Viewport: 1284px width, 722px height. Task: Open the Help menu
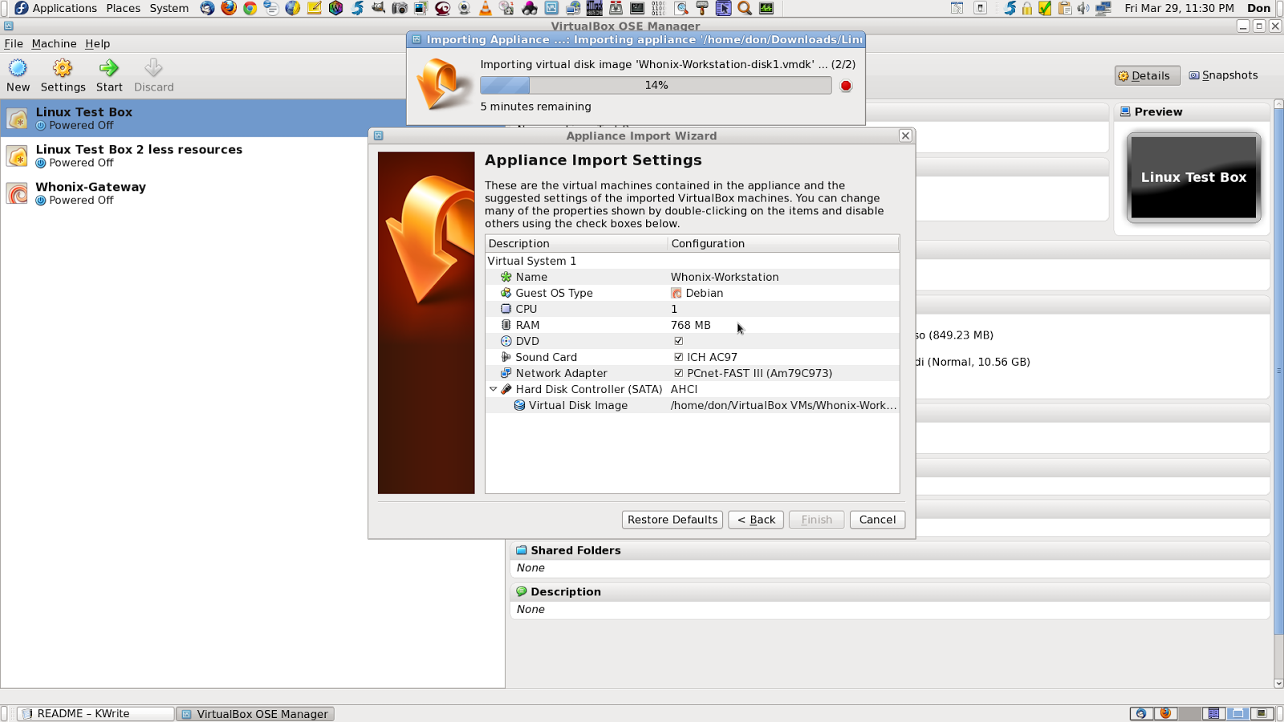click(x=98, y=43)
